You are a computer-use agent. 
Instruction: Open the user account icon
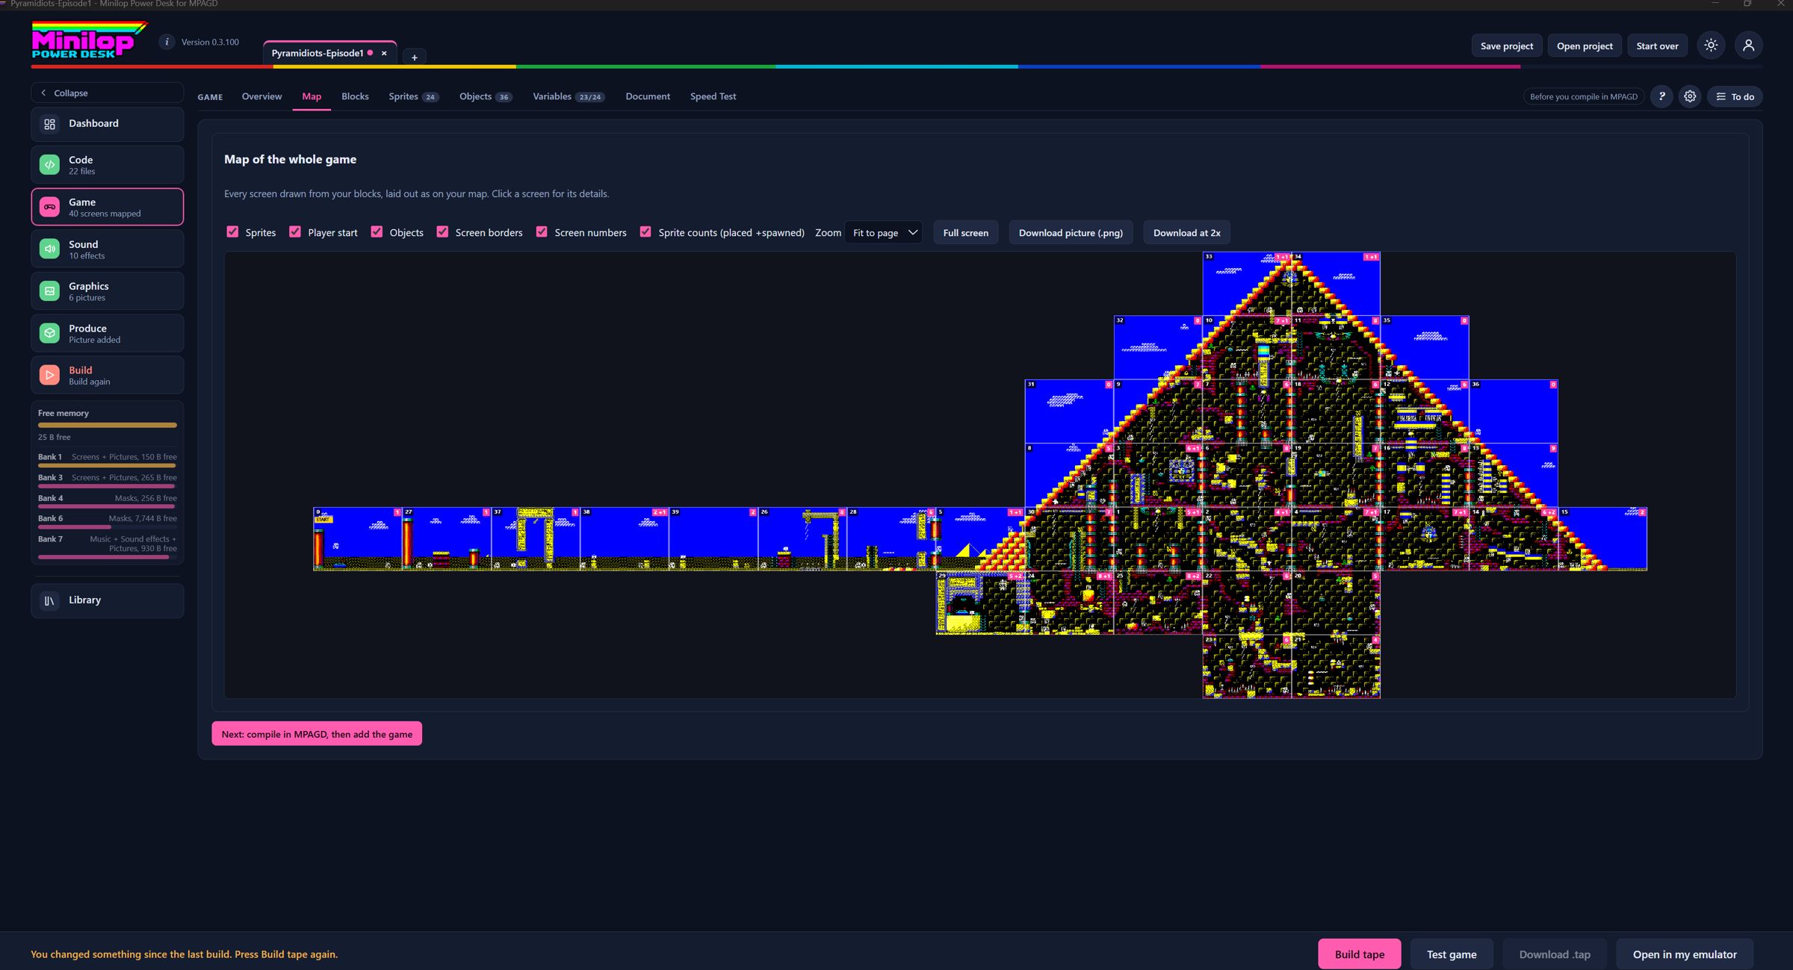click(x=1748, y=46)
